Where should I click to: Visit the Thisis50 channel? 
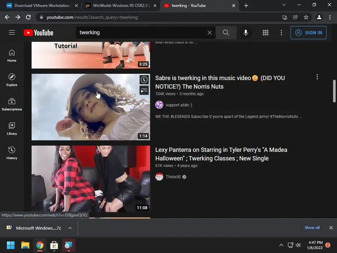[173, 177]
